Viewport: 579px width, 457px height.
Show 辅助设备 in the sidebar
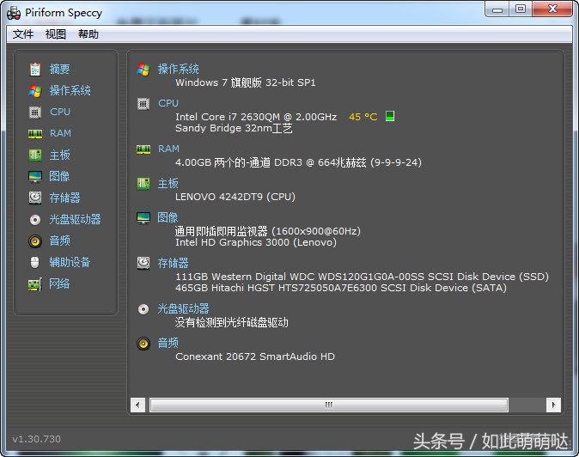[x=70, y=263]
